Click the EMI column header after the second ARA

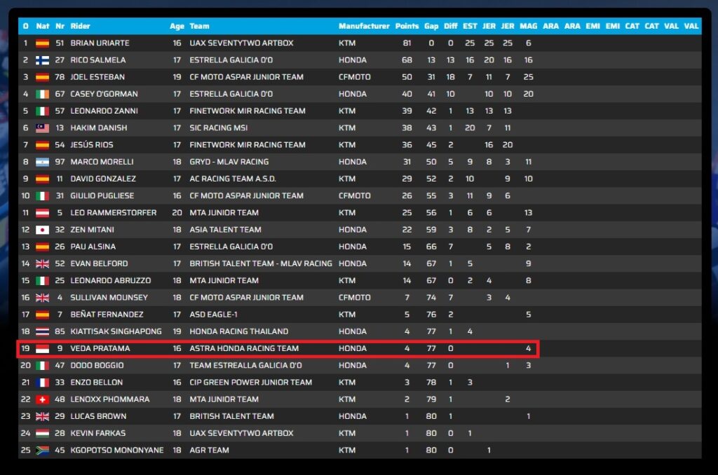592,26
